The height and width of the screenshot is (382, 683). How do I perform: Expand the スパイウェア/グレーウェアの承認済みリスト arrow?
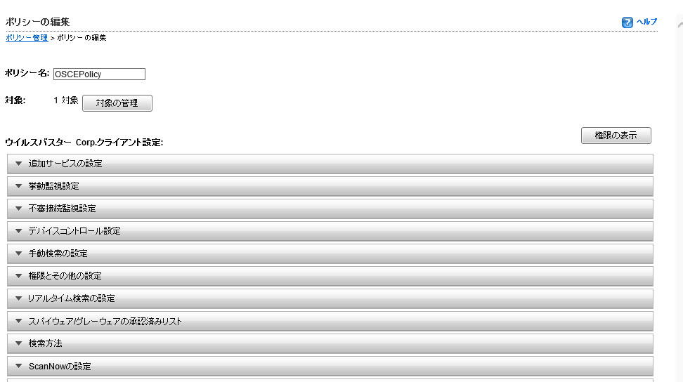[18, 321]
